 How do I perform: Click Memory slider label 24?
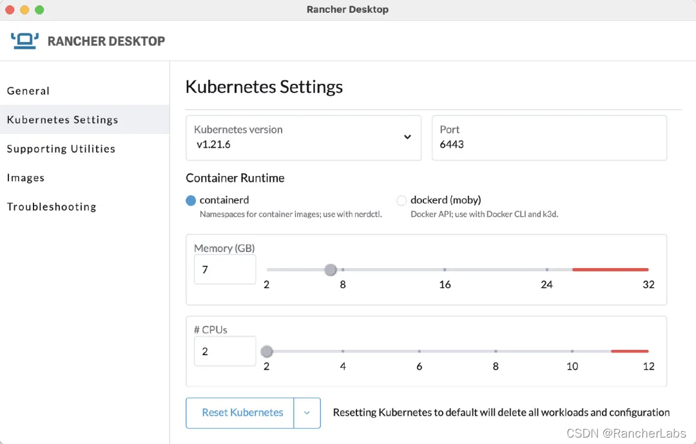click(546, 285)
